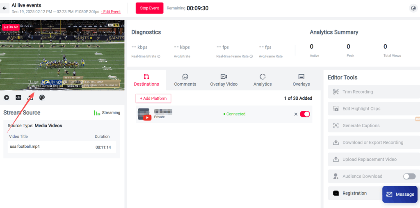Image resolution: width=420 pixels, height=208 pixels.
Task: Remove the YouTube destination with the X icon
Action: [x=296, y=114]
